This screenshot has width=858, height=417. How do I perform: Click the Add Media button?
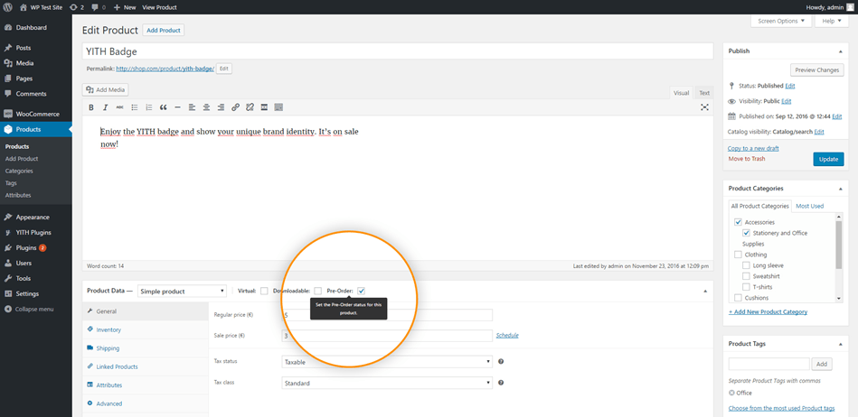click(106, 89)
